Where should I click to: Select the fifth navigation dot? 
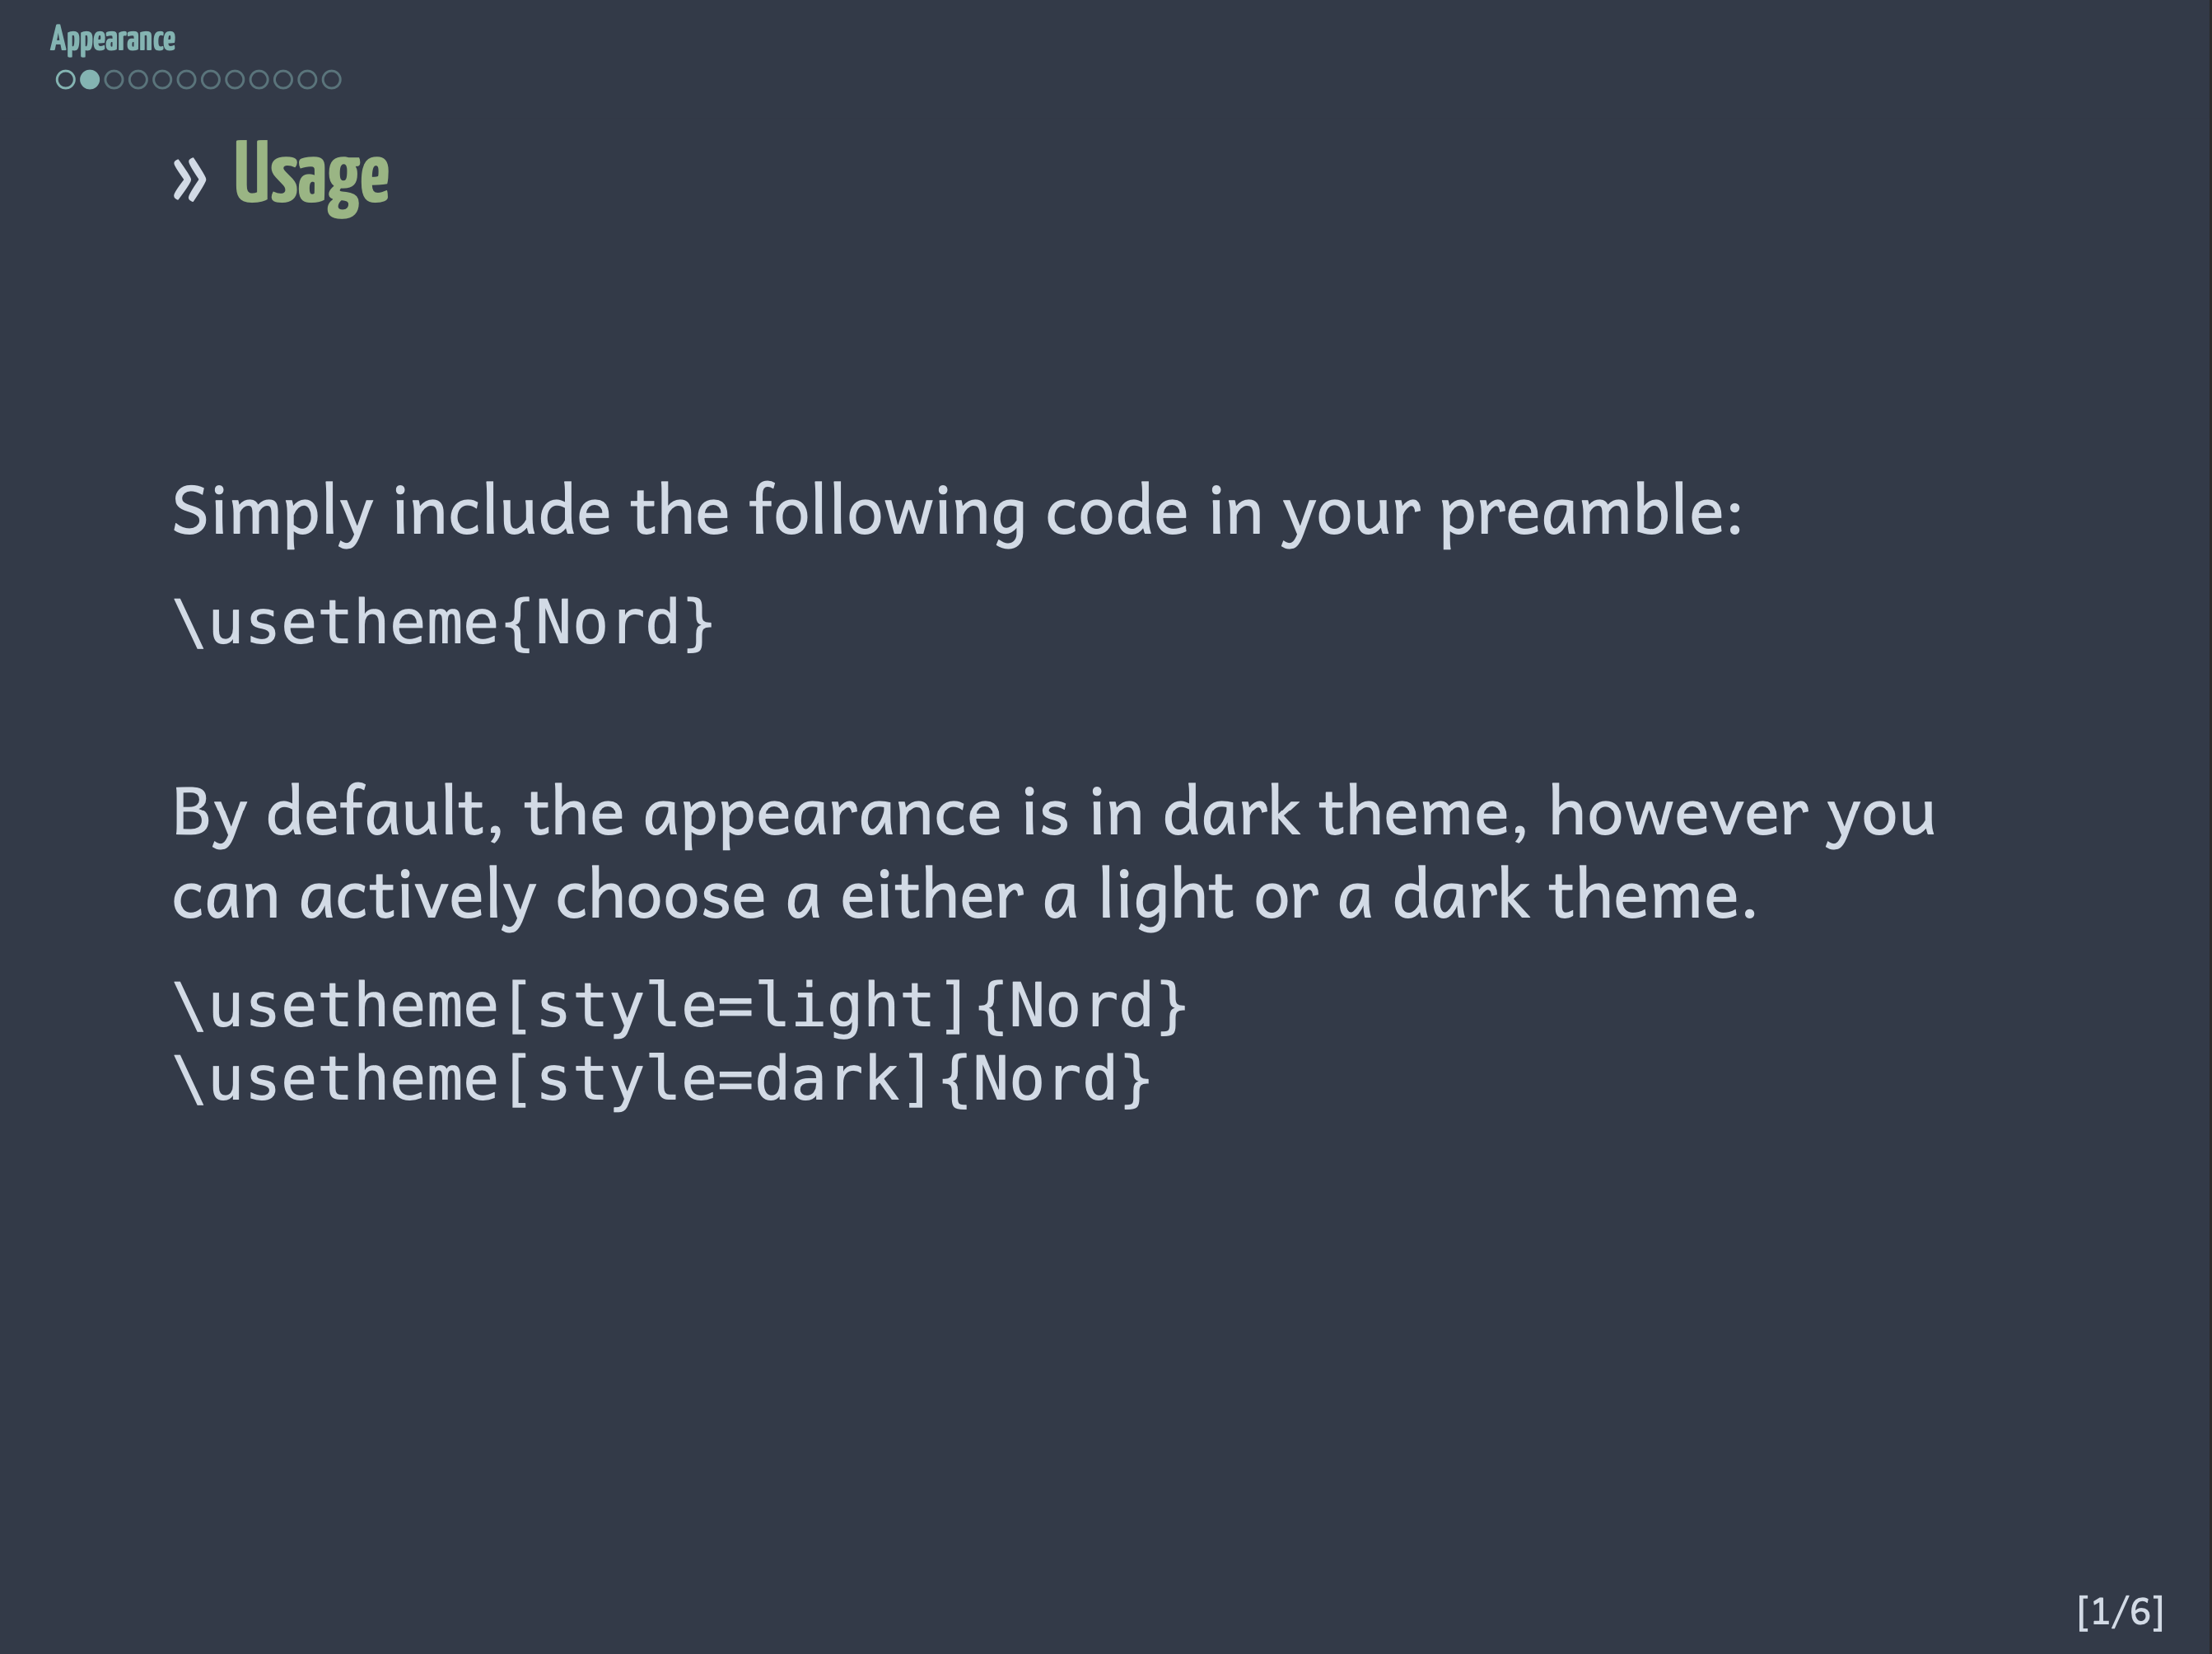tap(162, 80)
